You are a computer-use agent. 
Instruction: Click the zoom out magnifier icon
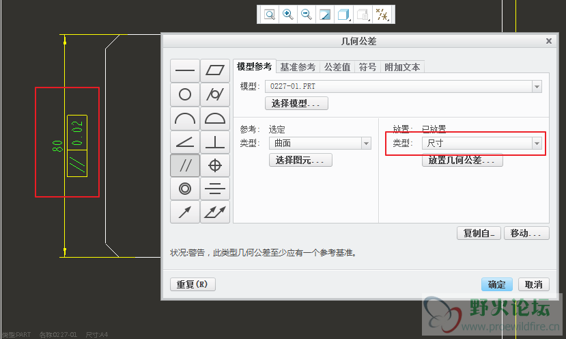[x=306, y=14]
